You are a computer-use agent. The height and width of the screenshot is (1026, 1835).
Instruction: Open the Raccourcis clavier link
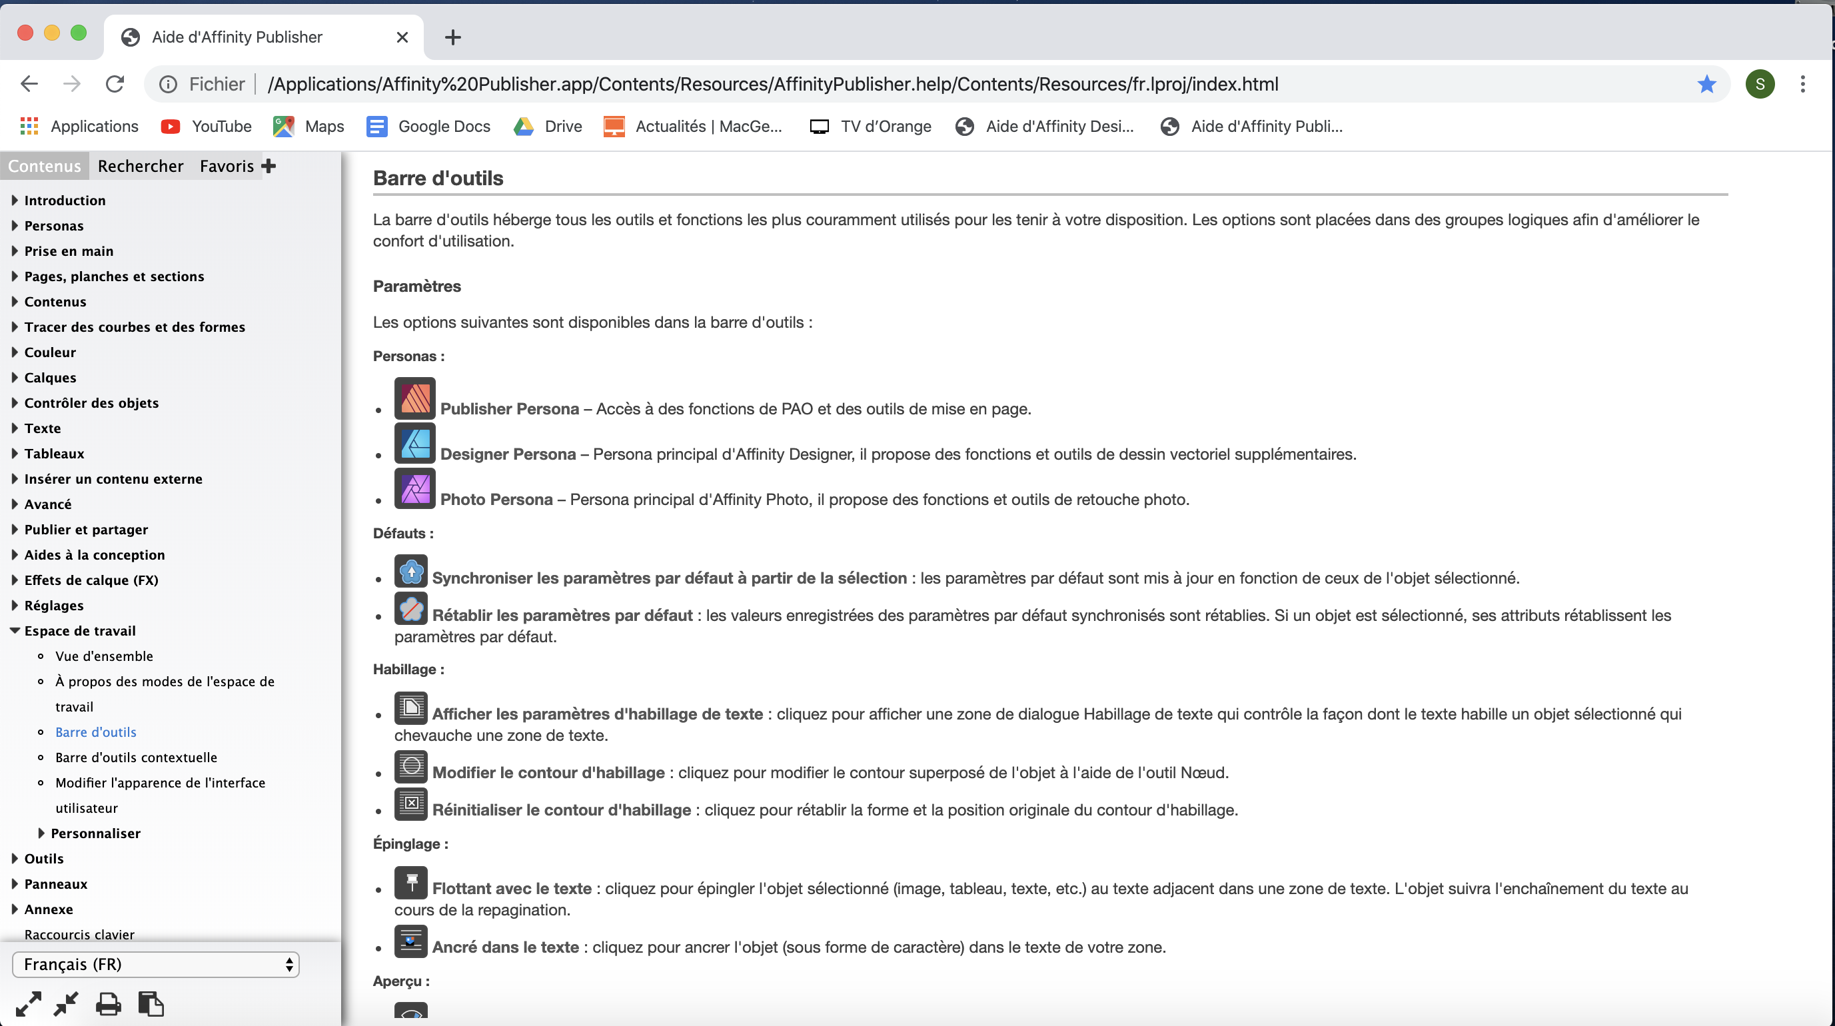point(79,934)
